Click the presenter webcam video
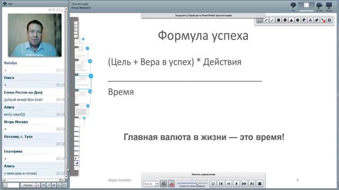 [x=35, y=35]
